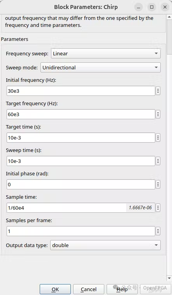172x295 pixels.
Task: Focus the Initial phase input field
Action: click(81, 184)
